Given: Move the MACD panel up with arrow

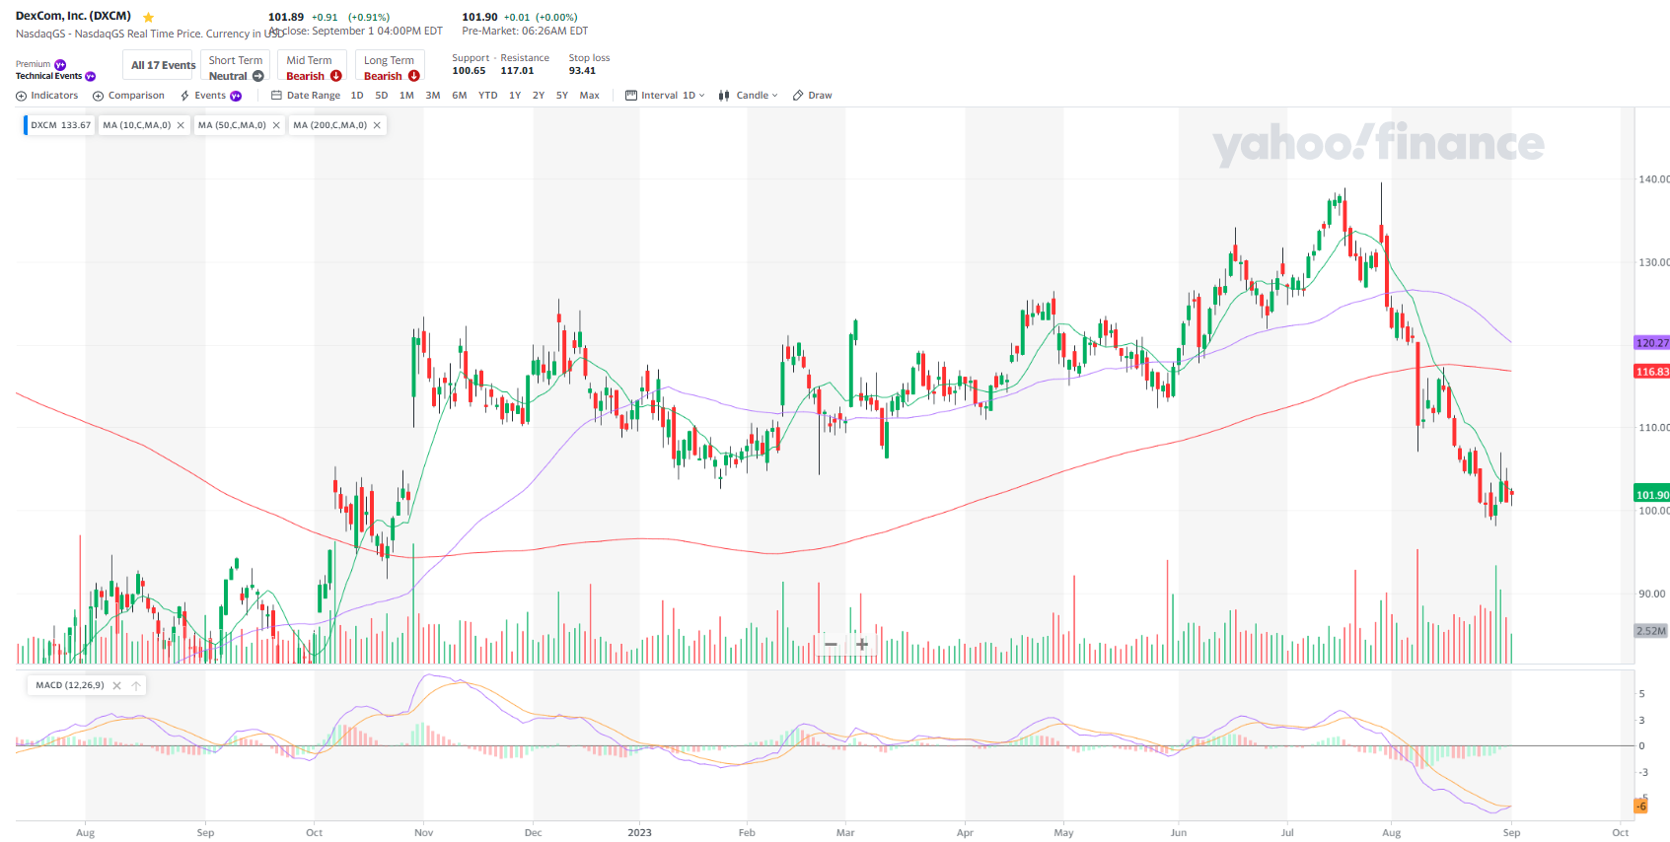Looking at the screenshot, I should [x=136, y=685].
